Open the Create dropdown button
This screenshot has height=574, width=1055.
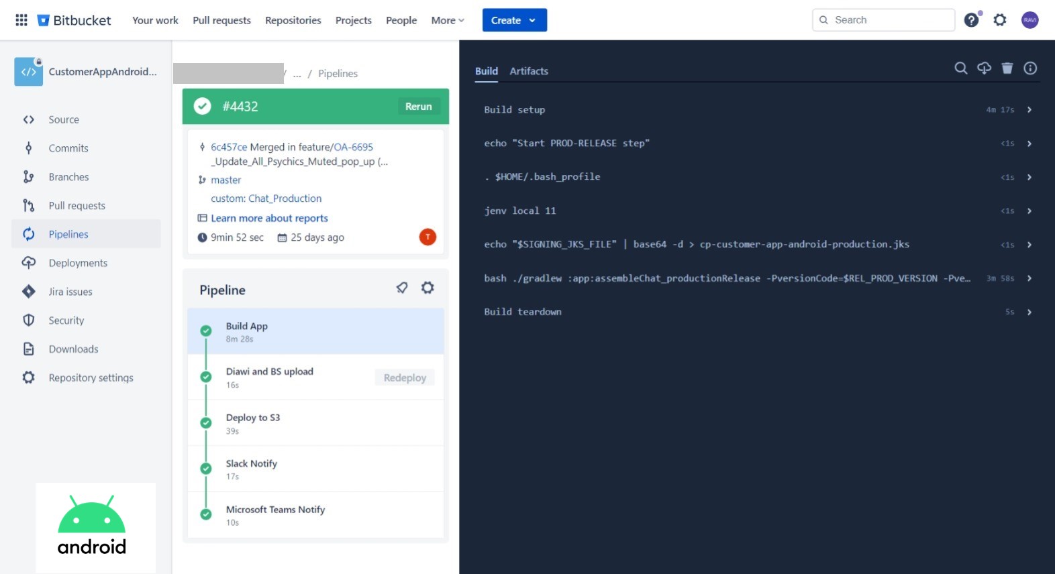point(514,20)
